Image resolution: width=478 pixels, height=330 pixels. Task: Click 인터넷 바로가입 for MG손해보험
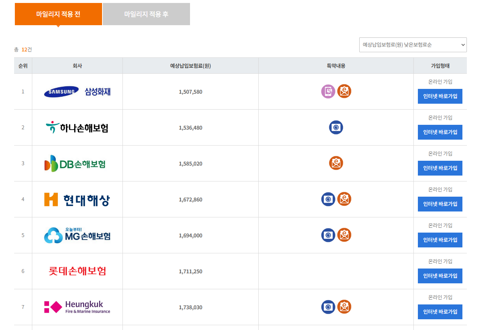440,240
